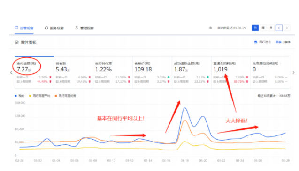Uncheck the 同行对比 checkbox

click(x=256, y=42)
